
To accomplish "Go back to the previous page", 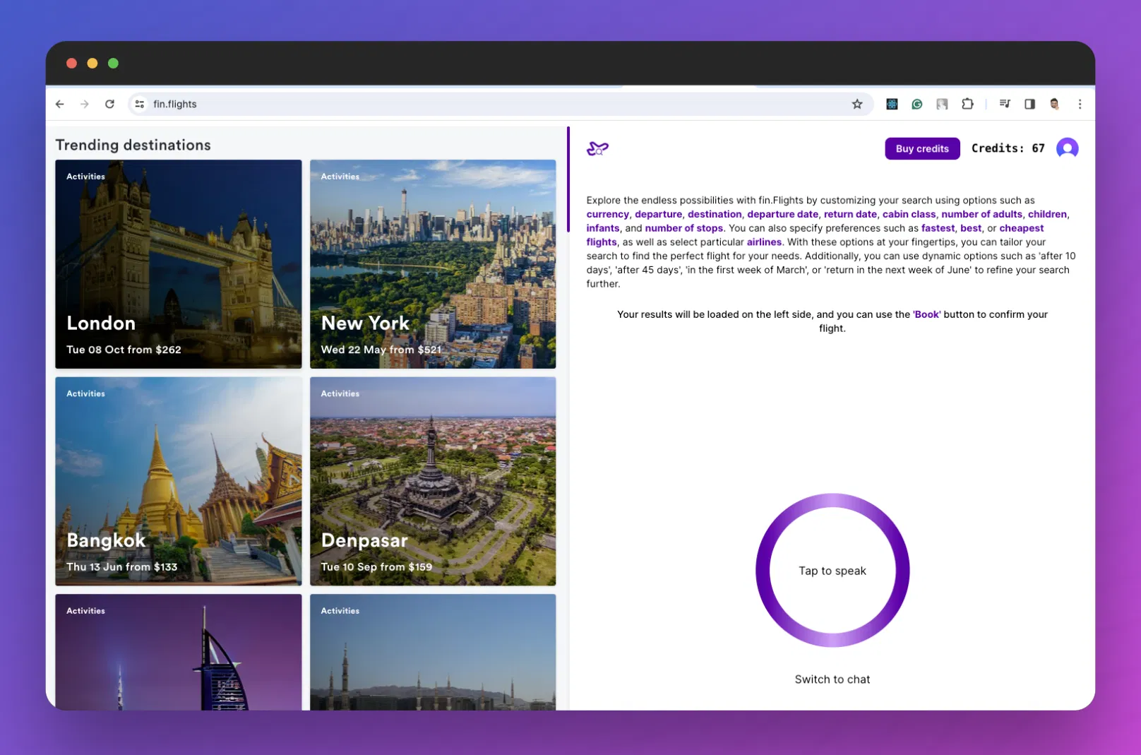I will pos(60,105).
